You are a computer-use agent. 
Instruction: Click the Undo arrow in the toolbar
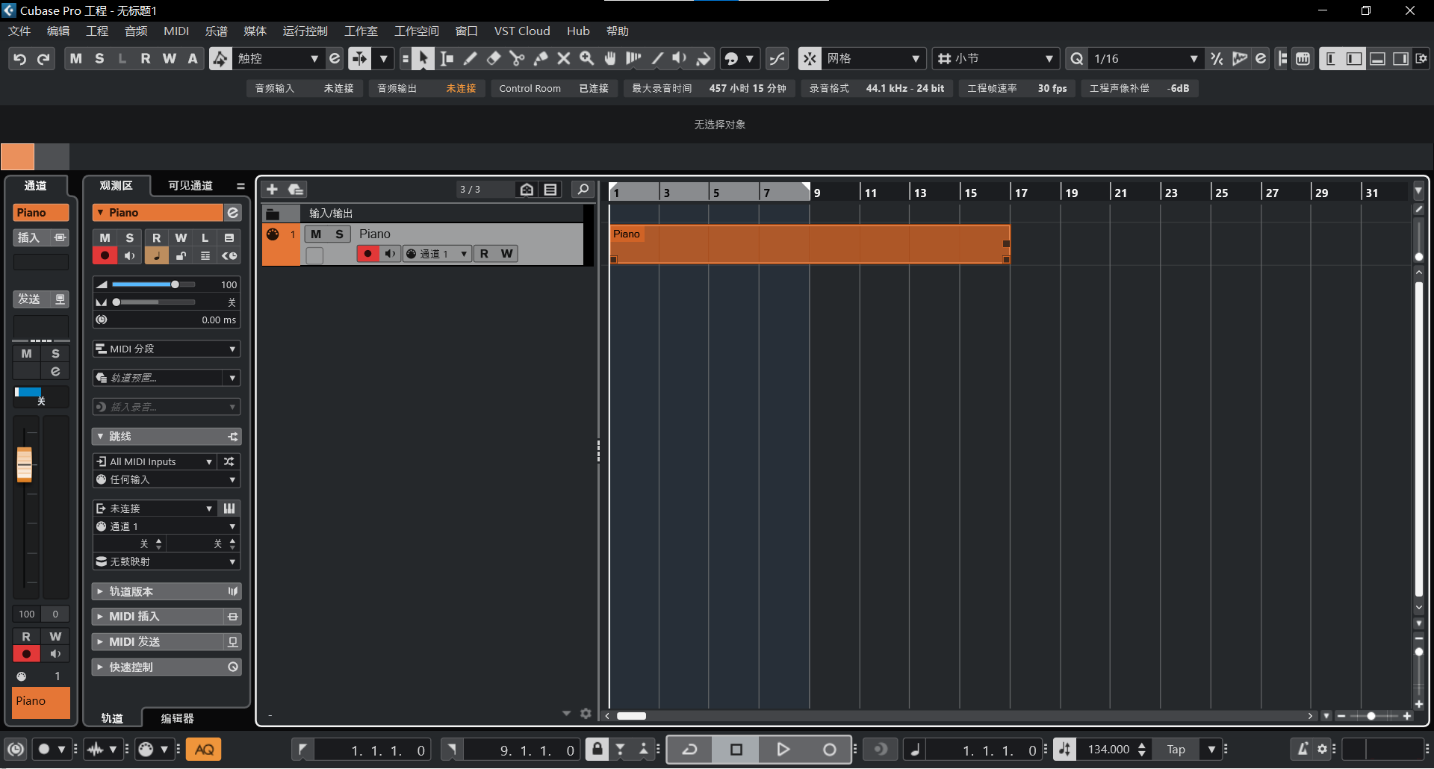[20, 59]
